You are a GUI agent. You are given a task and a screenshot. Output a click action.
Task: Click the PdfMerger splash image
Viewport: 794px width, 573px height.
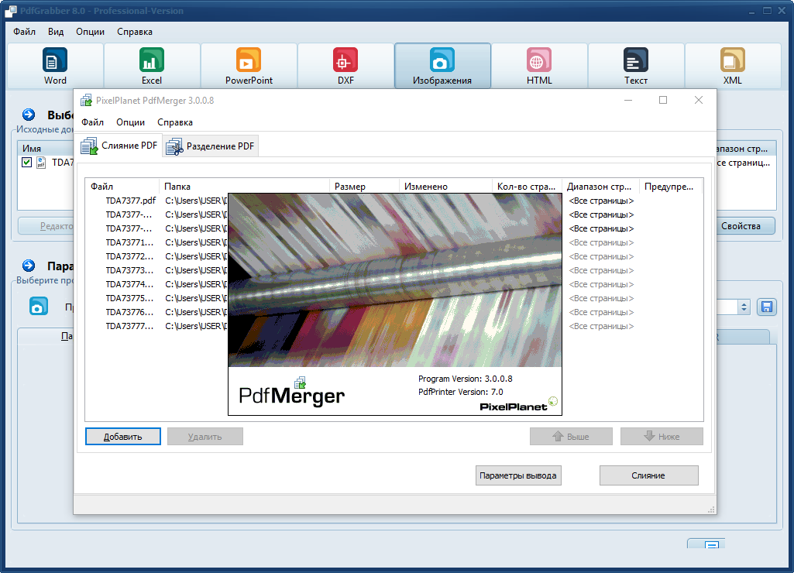(x=395, y=304)
